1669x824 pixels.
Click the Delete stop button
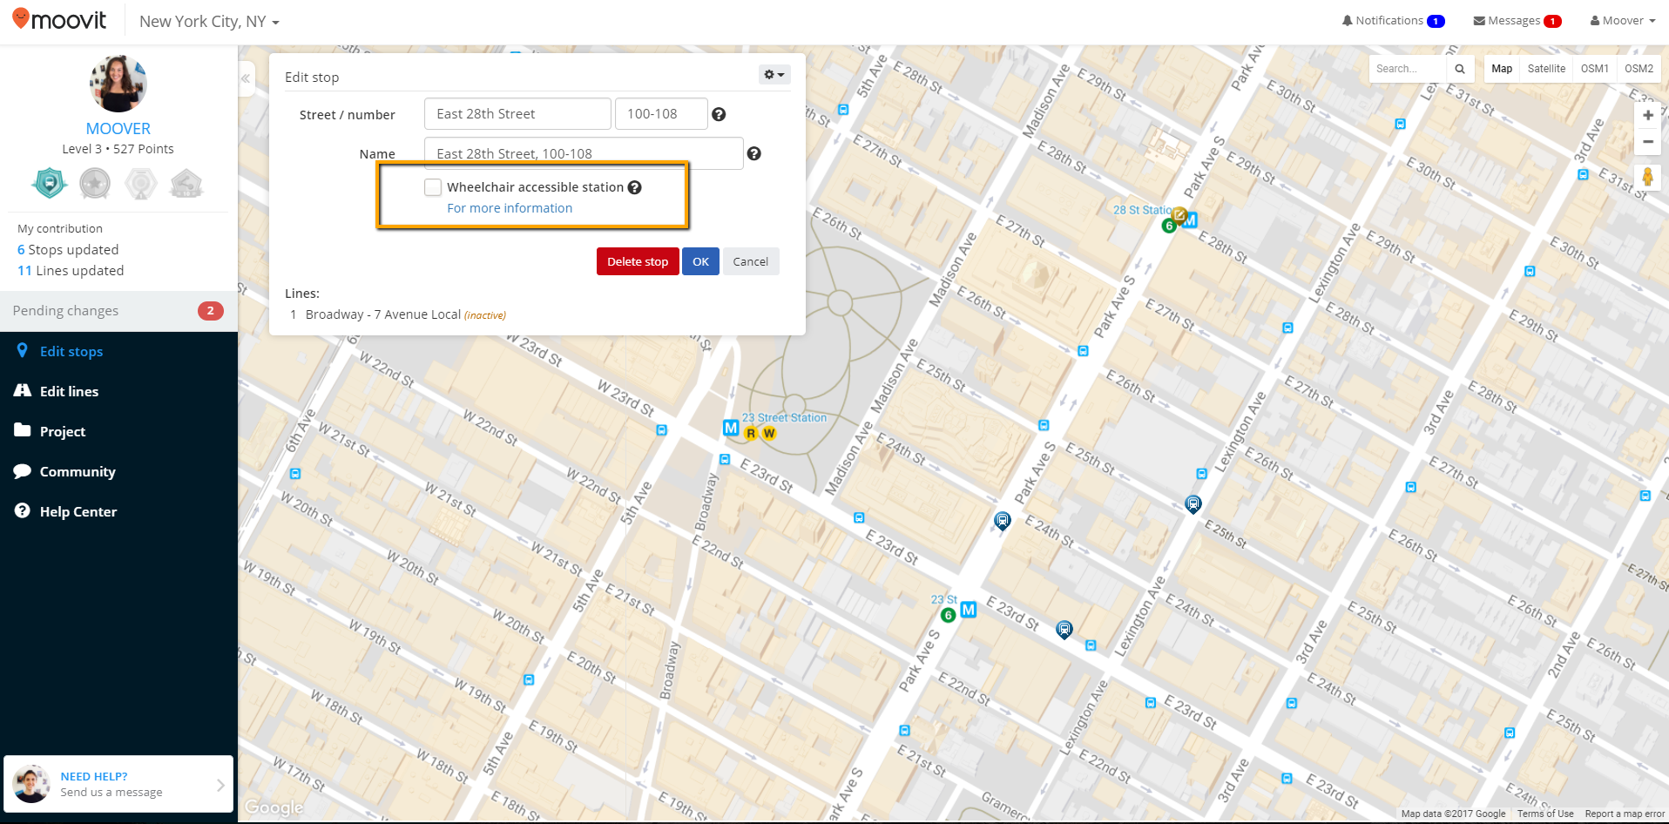coord(638,261)
